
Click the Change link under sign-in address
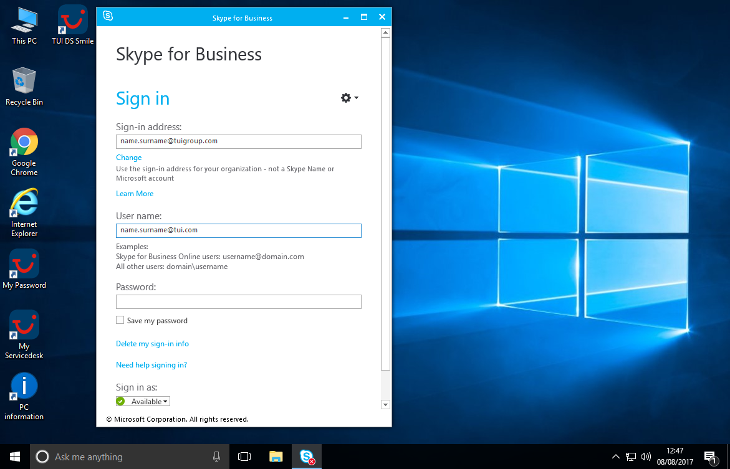tap(129, 157)
